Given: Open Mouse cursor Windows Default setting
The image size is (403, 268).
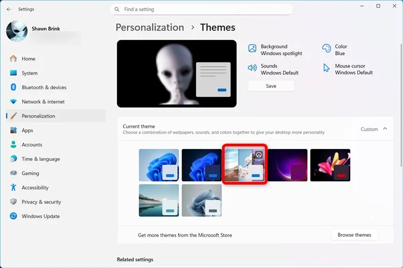Looking at the screenshot, I should 348,69.
